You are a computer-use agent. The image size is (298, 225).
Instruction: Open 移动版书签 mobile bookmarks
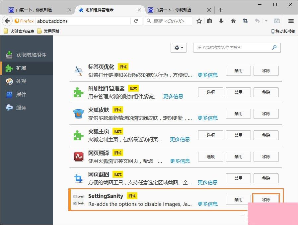pyautogui.click(x=283, y=31)
